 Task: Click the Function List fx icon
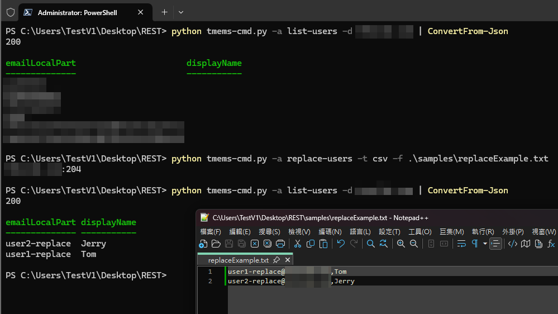click(x=551, y=244)
